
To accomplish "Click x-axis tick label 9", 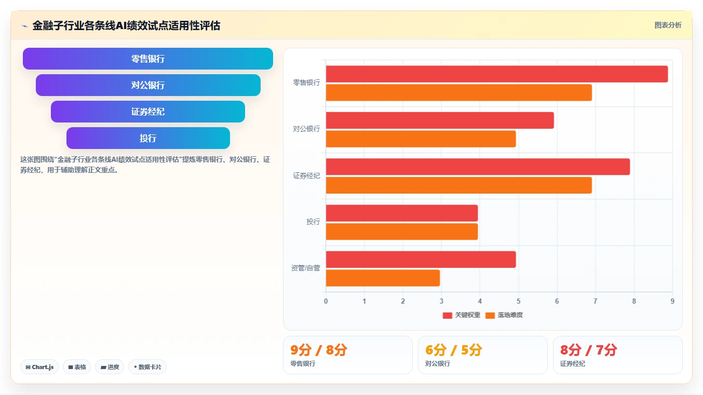I will click(672, 301).
